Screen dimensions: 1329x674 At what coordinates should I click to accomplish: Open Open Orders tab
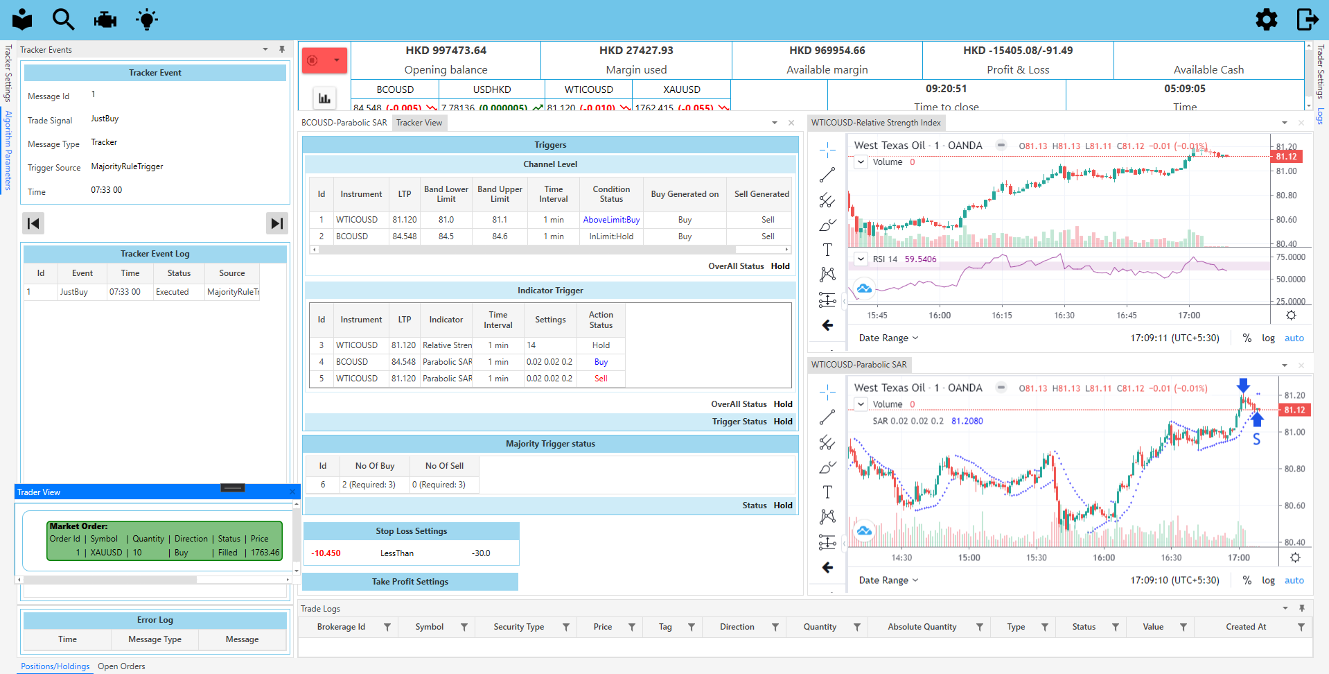coord(121,666)
